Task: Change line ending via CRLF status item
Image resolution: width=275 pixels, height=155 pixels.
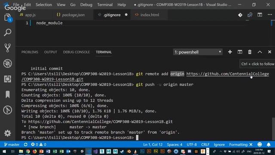Action: click(x=205, y=145)
